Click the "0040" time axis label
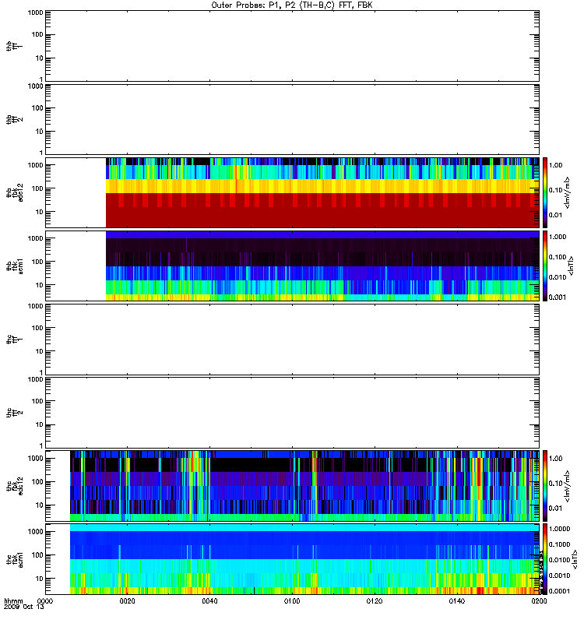 click(209, 601)
